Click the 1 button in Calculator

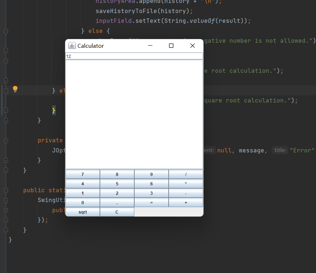click(83, 193)
